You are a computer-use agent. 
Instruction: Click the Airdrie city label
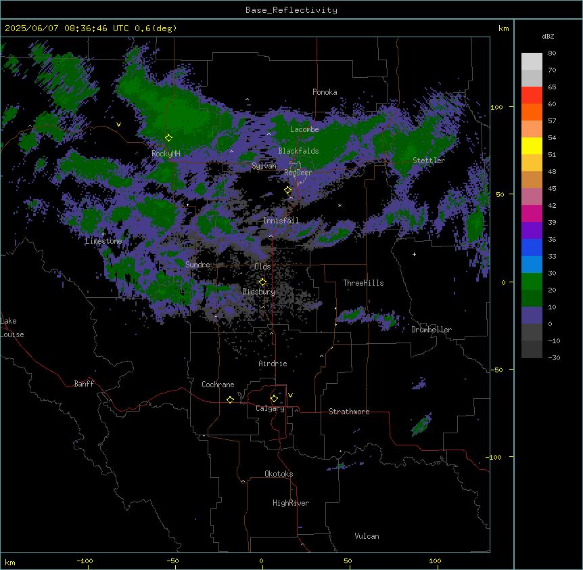click(x=273, y=364)
